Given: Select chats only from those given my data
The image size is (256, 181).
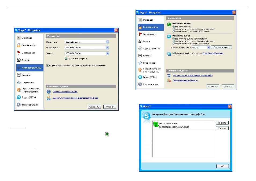Looking at the screenshot, I should click(x=174, y=44).
